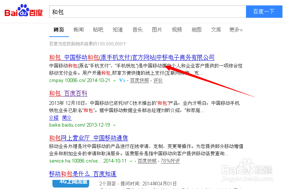Image resolution: width=289 pixels, height=189 pixels.
Task: Click the cmpay.10086.cn/ 2014-10-21 URL text
Action: point(79,81)
